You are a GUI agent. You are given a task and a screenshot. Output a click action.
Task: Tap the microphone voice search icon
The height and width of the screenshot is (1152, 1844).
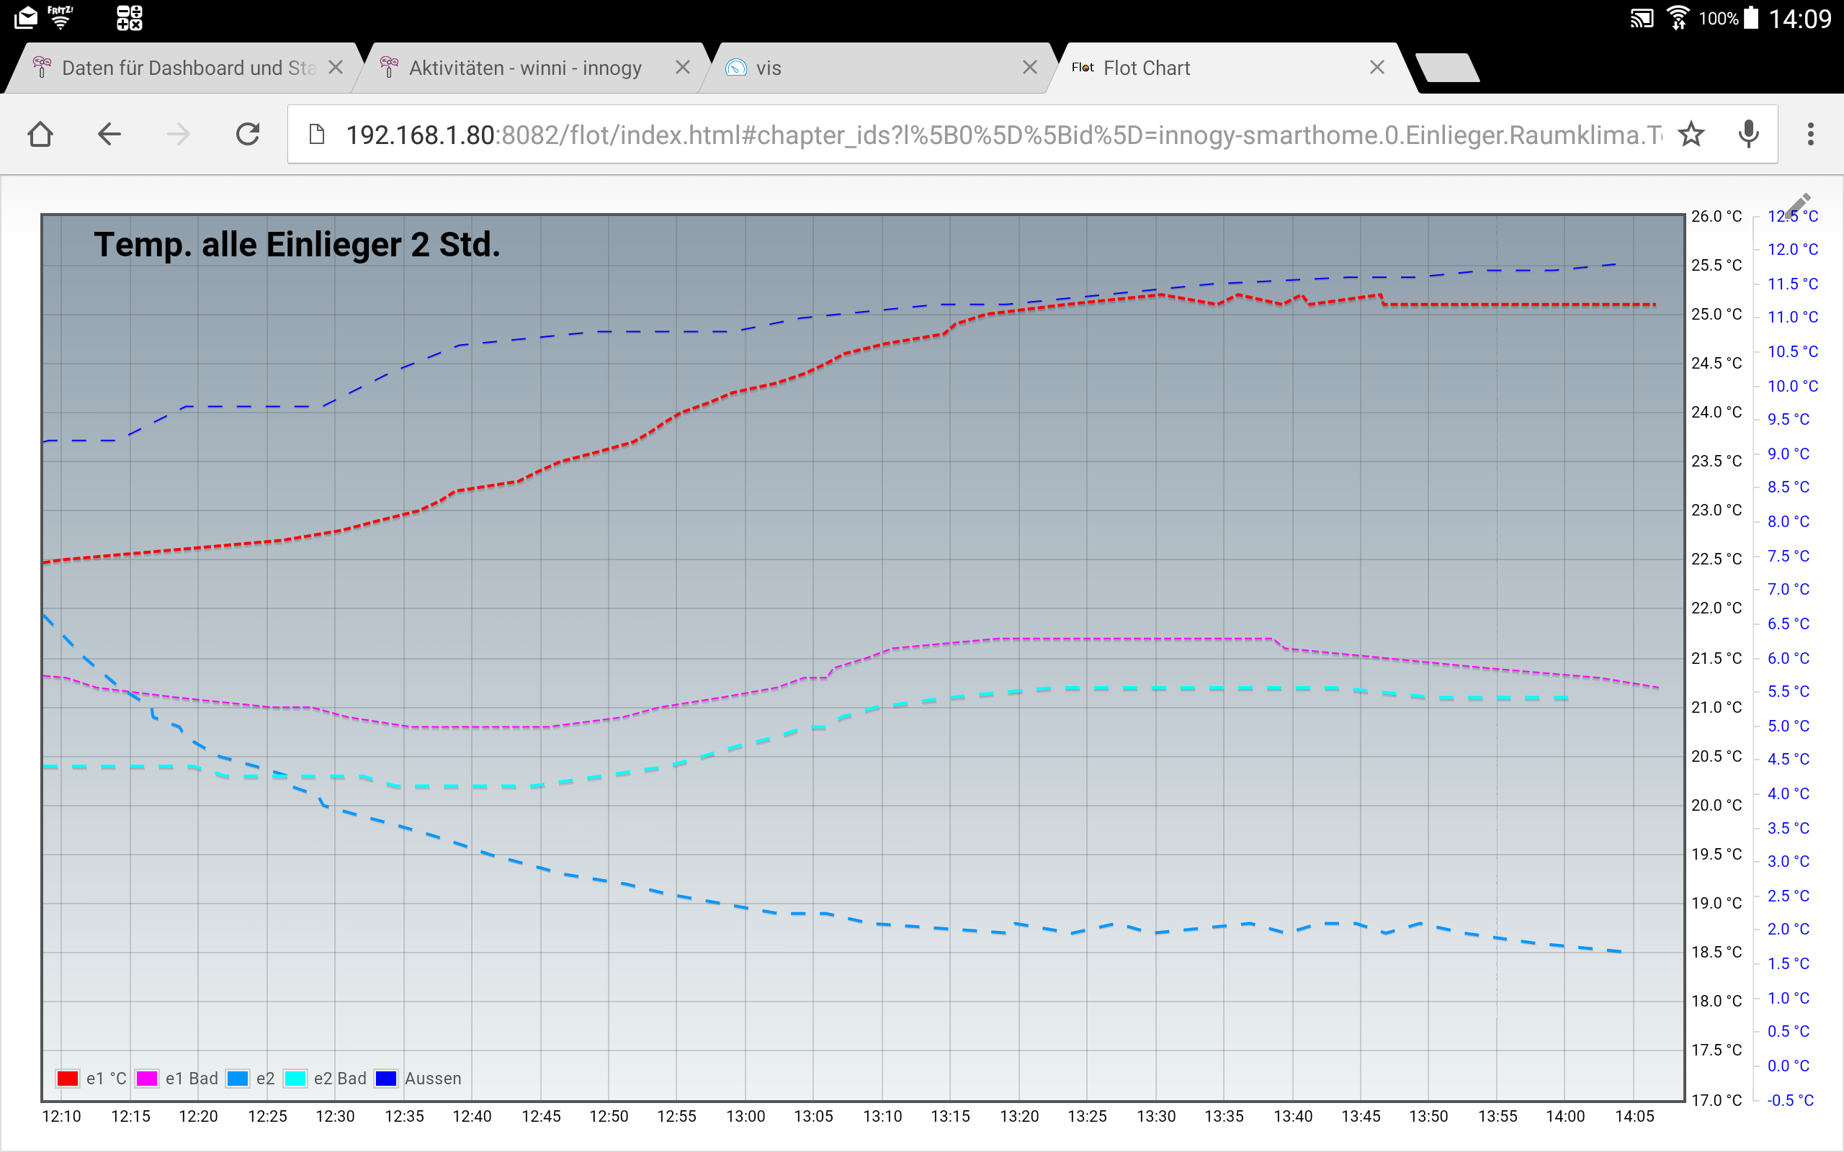coord(1749,135)
